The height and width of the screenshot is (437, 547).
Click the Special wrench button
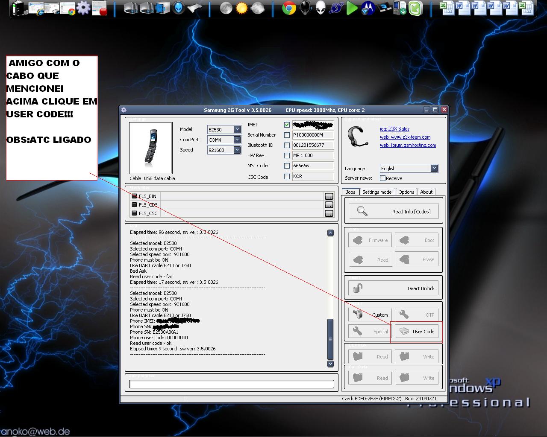click(370, 331)
